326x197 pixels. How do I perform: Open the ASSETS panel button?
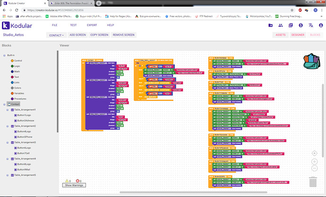pos(281,35)
